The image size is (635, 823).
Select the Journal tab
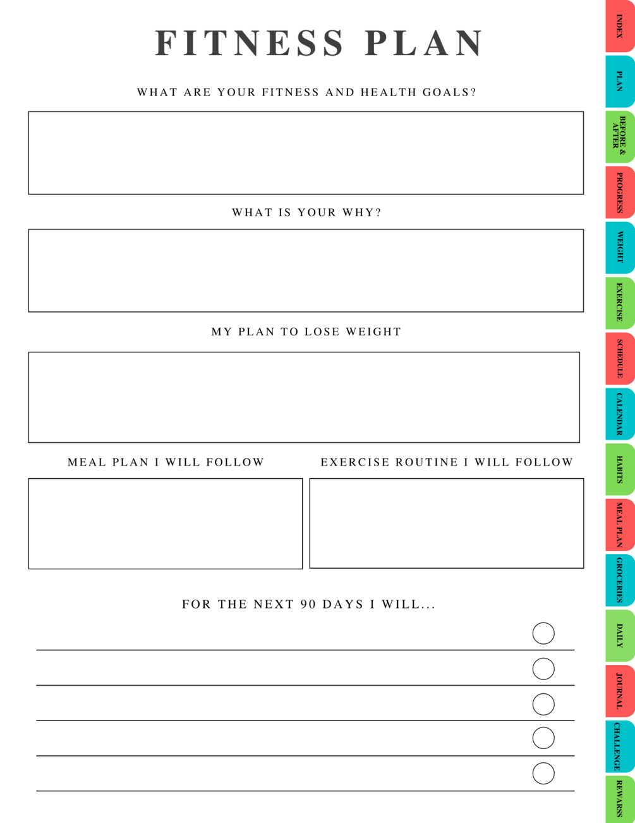point(619,691)
